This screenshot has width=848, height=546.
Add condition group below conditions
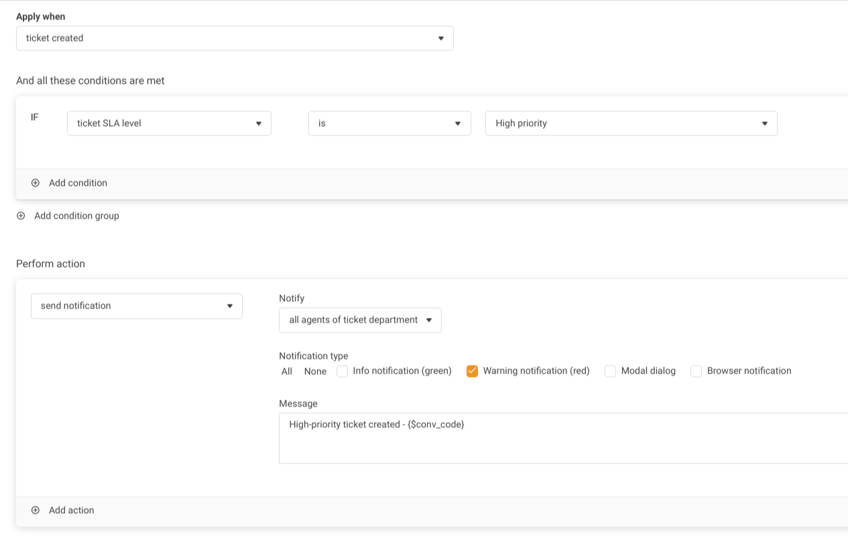tap(76, 216)
